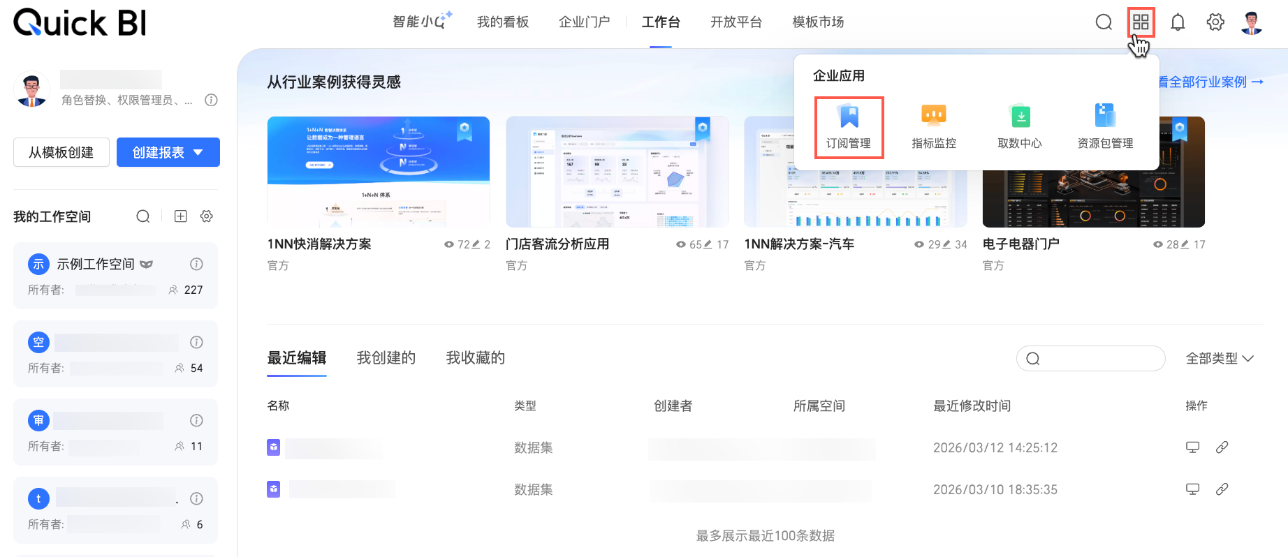The width and height of the screenshot is (1288, 557).
Task: Click 数据集 type in 2026/03/12 row
Action: point(534,447)
